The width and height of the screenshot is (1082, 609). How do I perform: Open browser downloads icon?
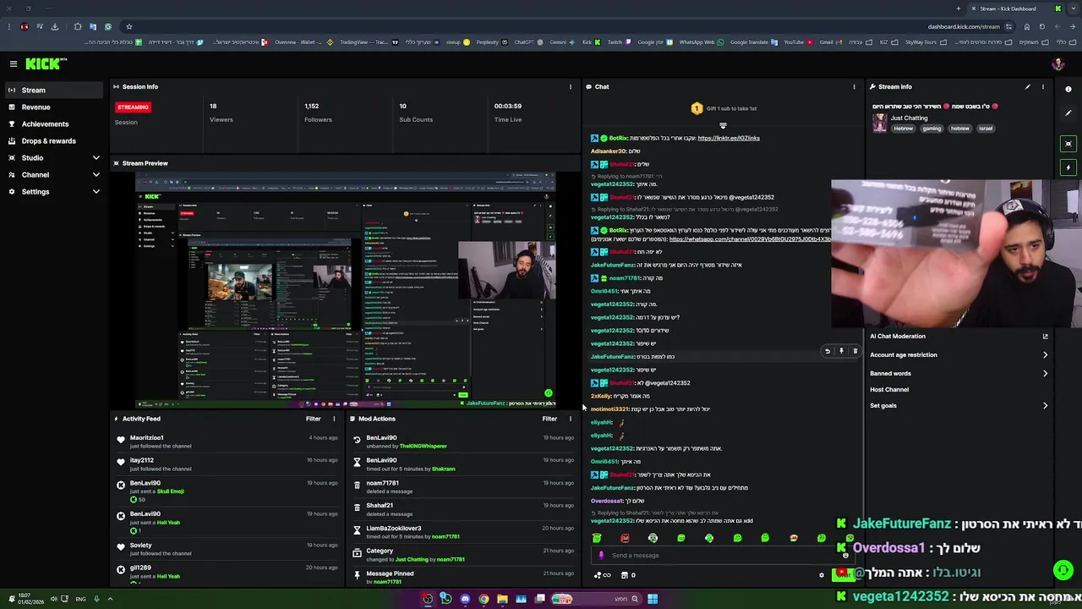55,26
